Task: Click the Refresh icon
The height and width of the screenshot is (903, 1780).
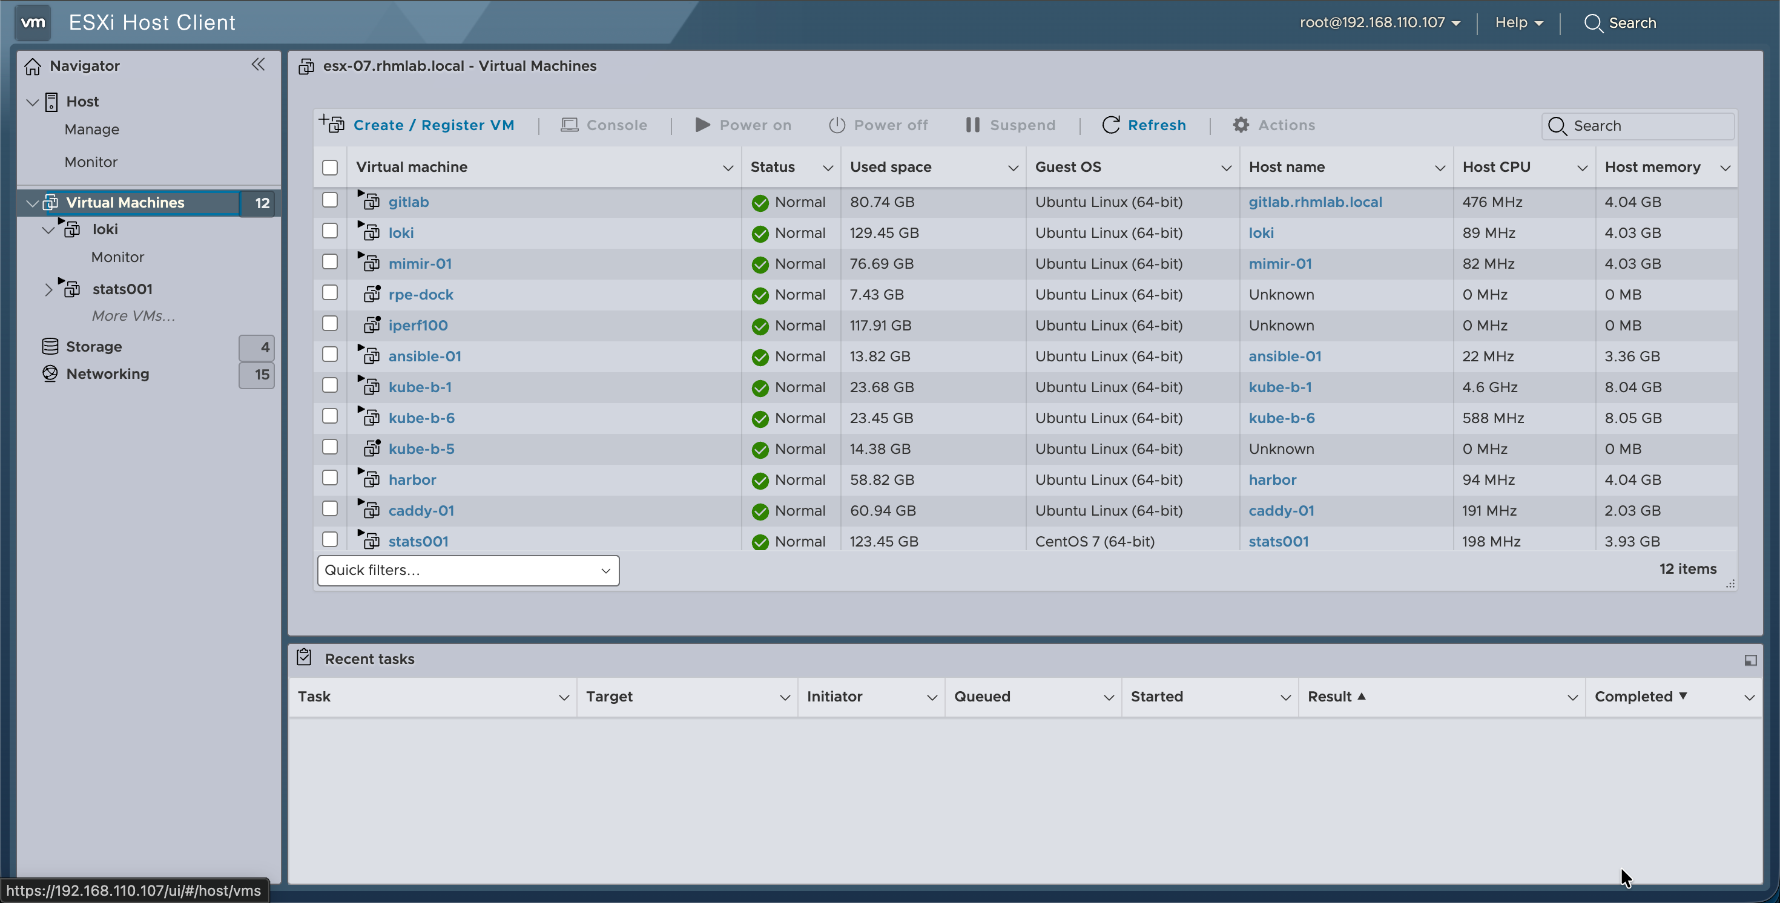Action: point(1111,125)
